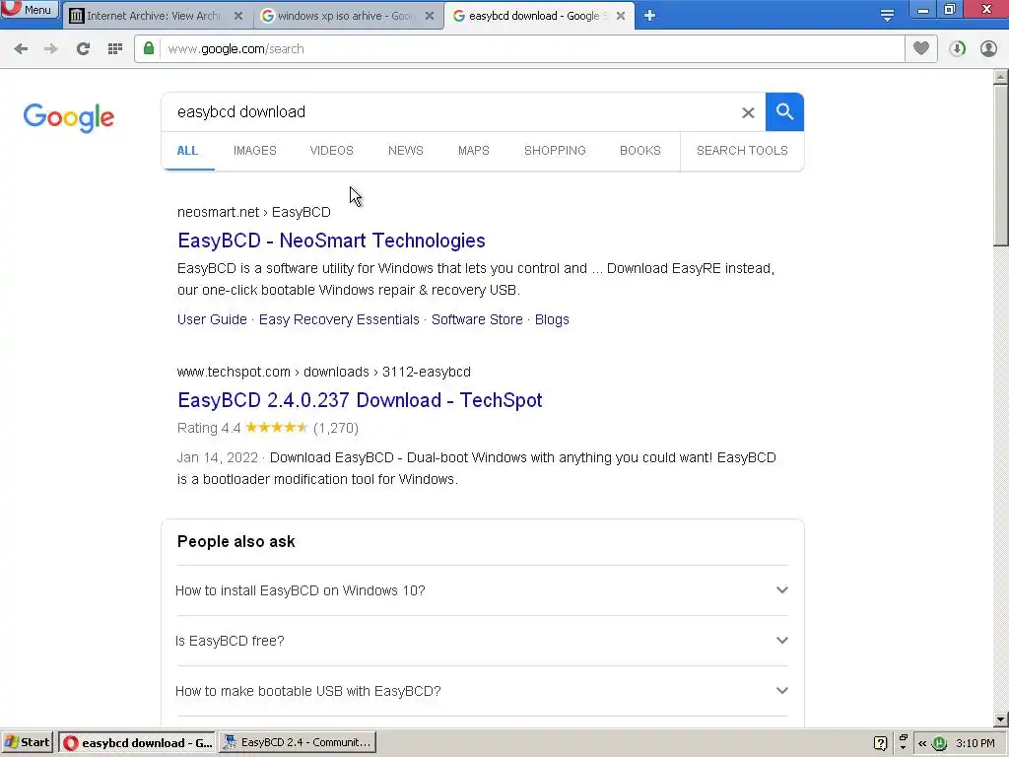Open the tab menu icon
Image resolution: width=1009 pixels, height=757 pixels.
coord(887,16)
